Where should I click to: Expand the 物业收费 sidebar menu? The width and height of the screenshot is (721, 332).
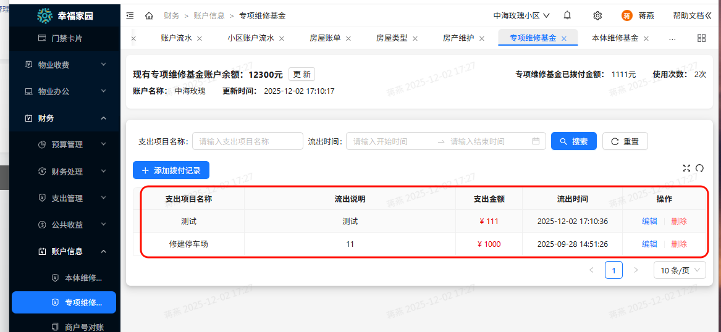[64, 65]
